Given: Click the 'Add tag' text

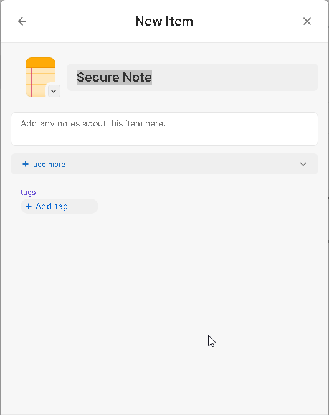Looking at the screenshot, I should click(52, 206).
